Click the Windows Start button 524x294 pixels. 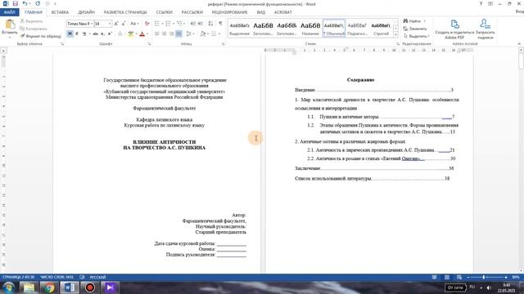coord(8,287)
